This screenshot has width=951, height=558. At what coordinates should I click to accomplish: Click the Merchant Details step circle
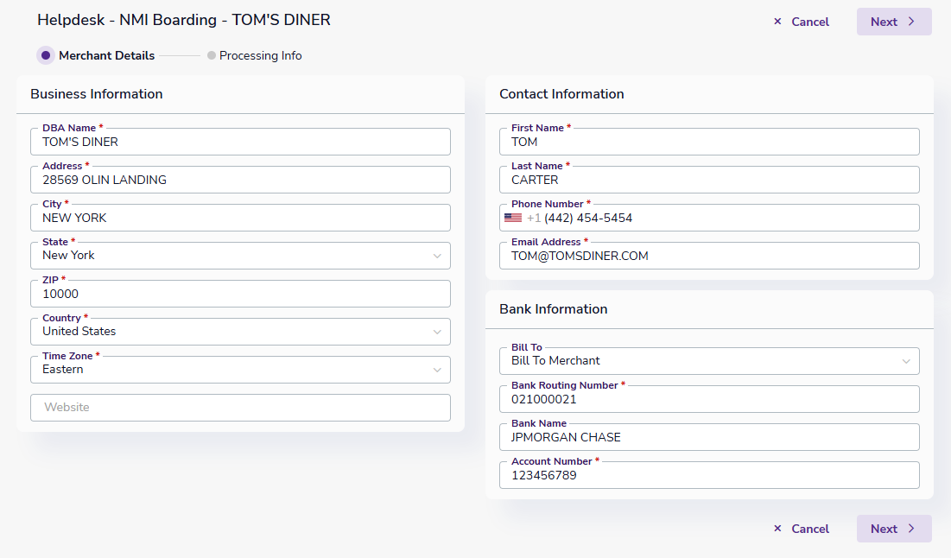46,55
